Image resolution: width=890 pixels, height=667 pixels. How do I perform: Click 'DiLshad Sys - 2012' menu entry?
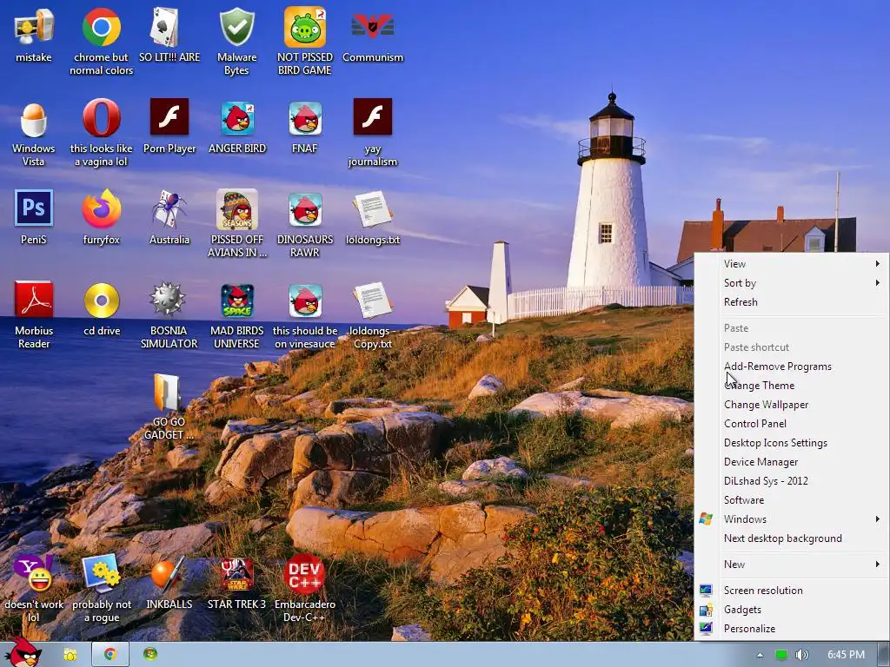coord(791,481)
